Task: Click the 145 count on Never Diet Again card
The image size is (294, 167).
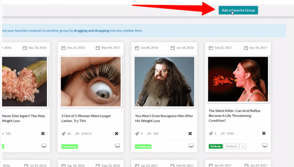Action: point(8,134)
